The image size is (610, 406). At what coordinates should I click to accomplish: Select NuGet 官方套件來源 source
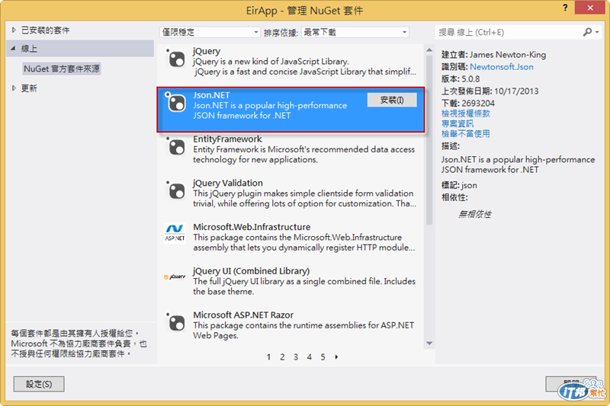[62, 69]
